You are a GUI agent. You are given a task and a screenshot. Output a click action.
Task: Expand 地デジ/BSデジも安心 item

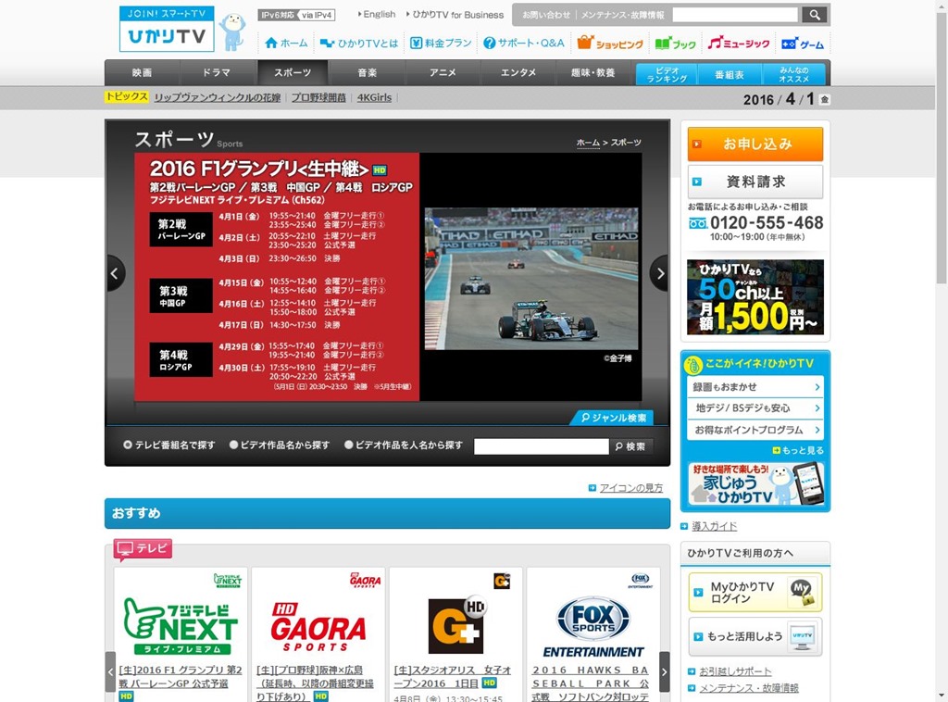[755, 408]
